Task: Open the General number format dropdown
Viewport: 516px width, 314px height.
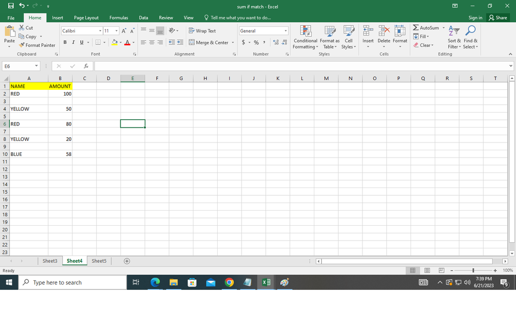Action: pyautogui.click(x=285, y=31)
